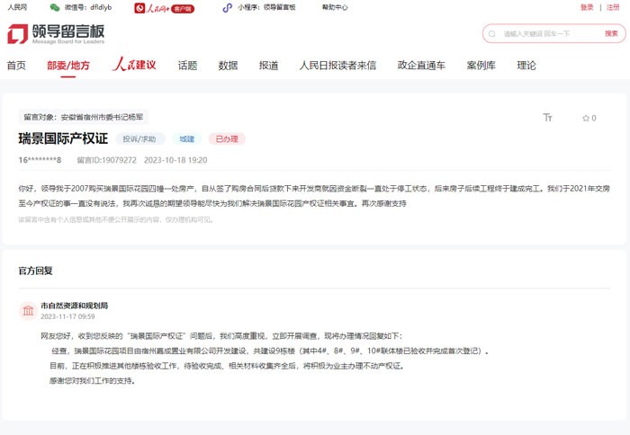Open the 人民建议 nav item
The width and height of the screenshot is (630, 435).
[x=134, y=64]
